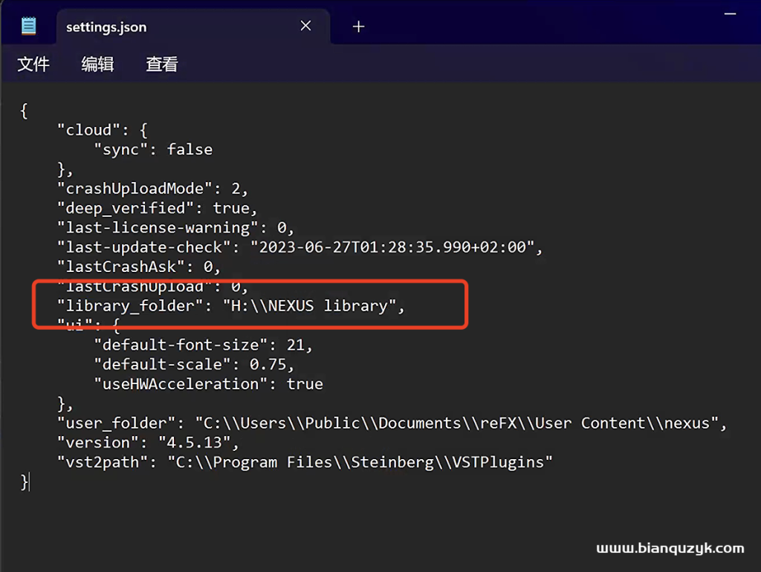
Task: Click the "useHWAcceleration": true line
Action: pyautogui.click(x=208, y=384)
